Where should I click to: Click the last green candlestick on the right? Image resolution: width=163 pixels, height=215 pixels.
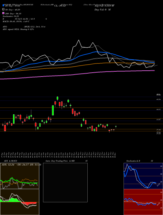116,127
